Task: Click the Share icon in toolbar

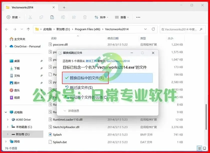Action: 74,17
